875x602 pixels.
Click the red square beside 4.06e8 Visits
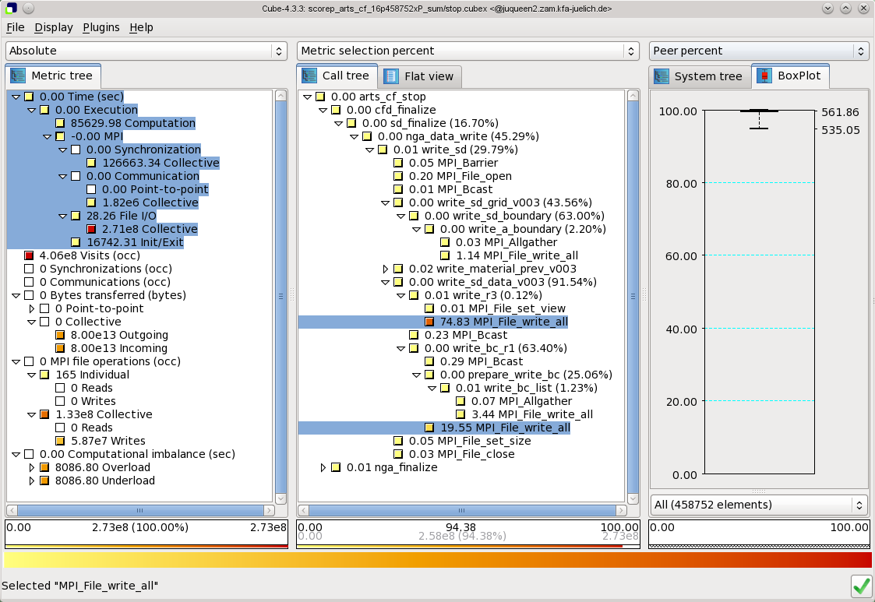click(x=29, y=255)
